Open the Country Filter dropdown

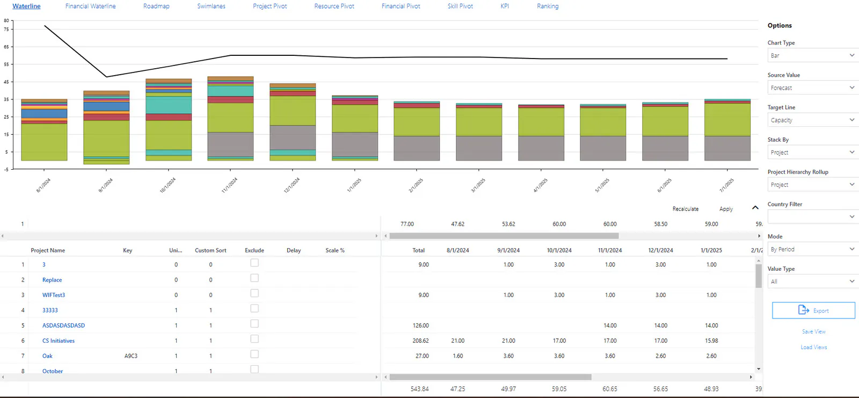pyautogui.click(x=813, y=216)
